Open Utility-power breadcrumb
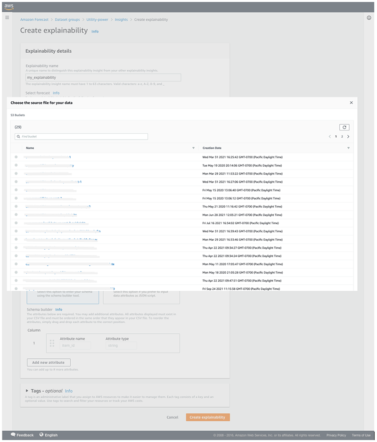The width and height of the screenshot is (377, 442). tap(97, 19)
